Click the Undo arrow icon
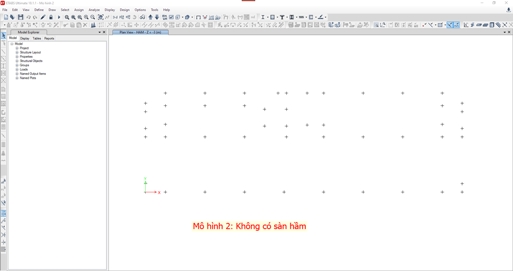Viewport: 513px width, 271px height. click(x=28, y=17)
